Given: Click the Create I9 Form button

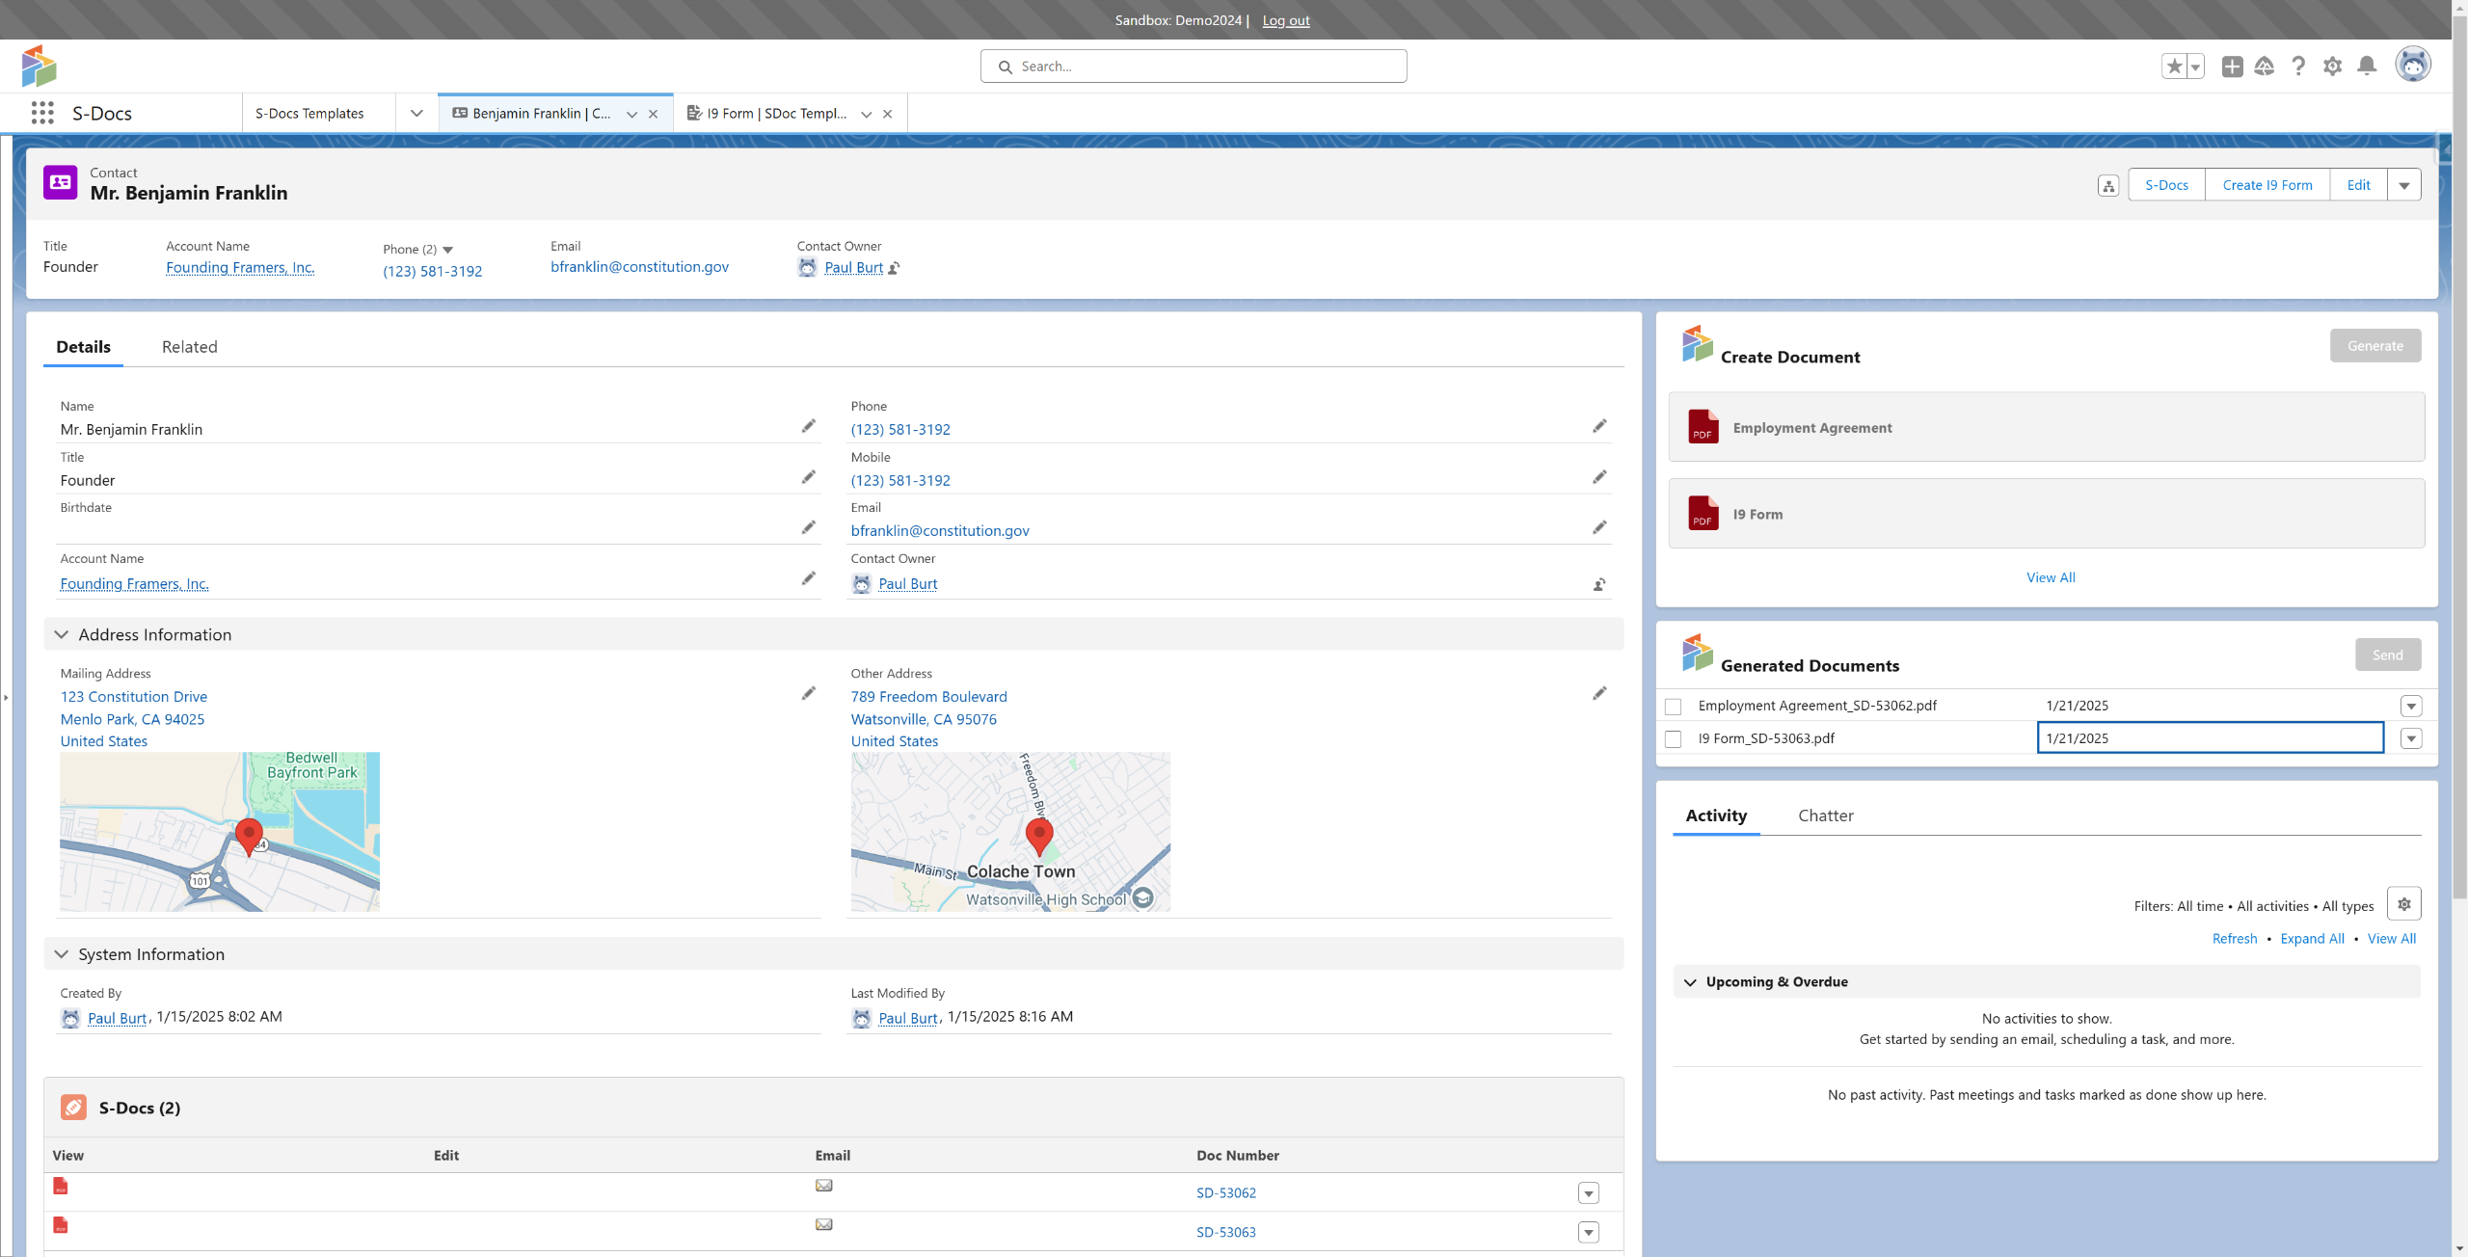Looking at the screenshot, I should (x=2267, y=185).
